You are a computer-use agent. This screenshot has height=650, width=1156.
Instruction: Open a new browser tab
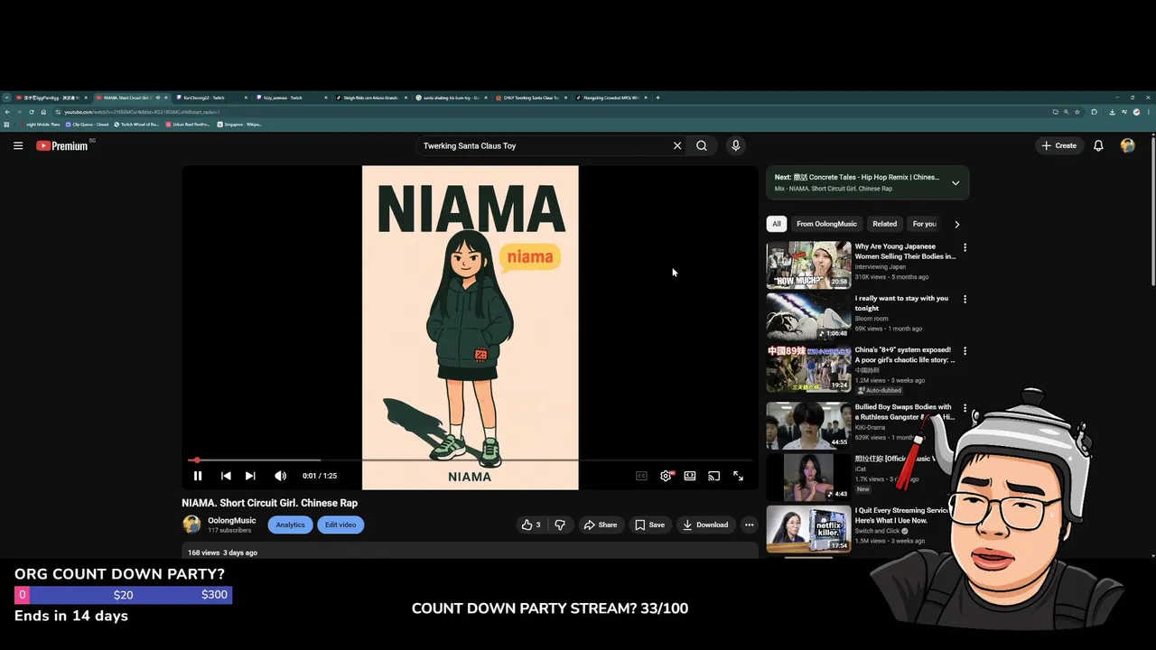[657, 97]
